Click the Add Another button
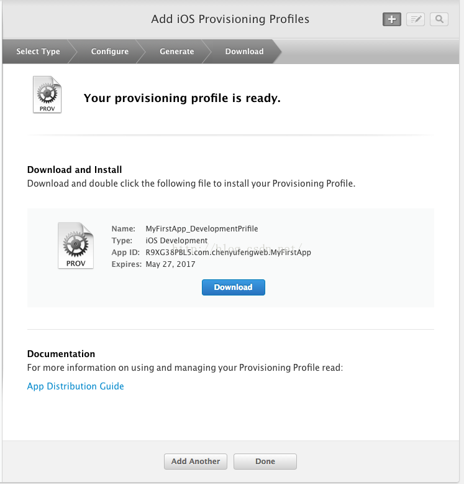Image resolution: width=464 pixels, height=484 pixels. click(196, 462)
